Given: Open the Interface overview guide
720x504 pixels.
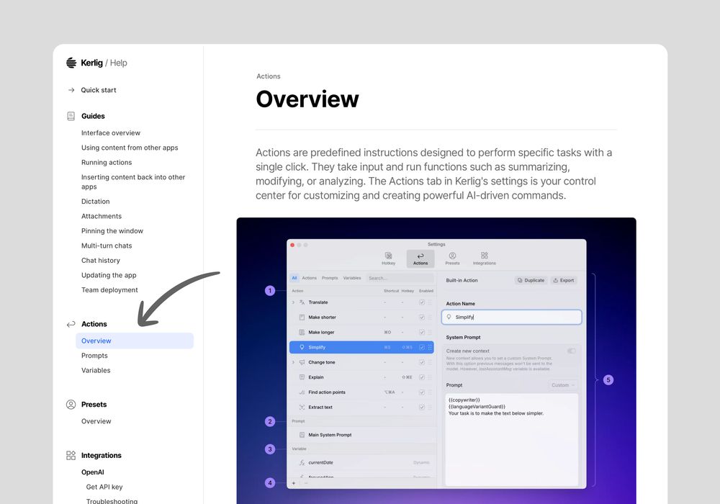Looking at the screenshot, I should click(x=111, y=132).
